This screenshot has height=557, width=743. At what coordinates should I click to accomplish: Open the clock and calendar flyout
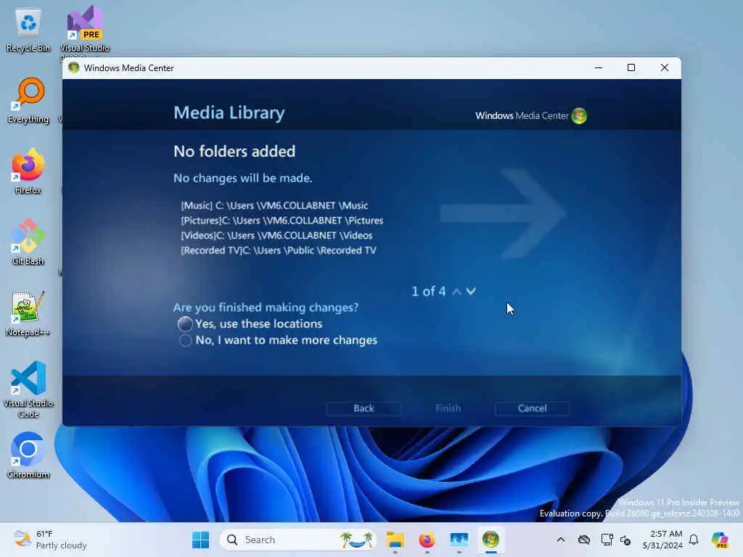pos(662,540)
